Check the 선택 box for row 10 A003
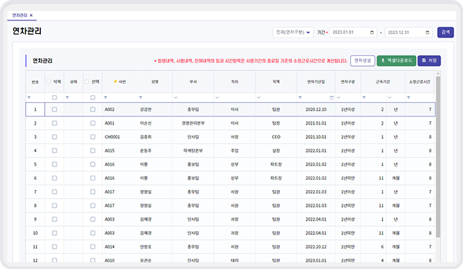 (93, 234)
